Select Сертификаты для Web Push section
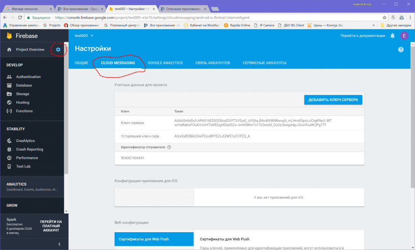The image size is (415, 250). pos(154,239)
